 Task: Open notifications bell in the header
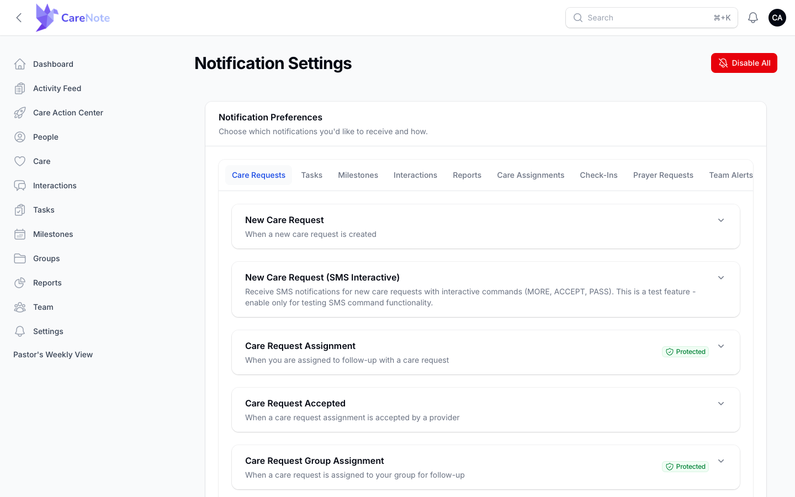(753, 18)
